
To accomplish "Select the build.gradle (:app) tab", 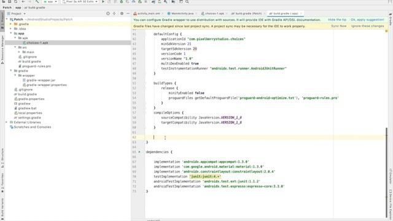I will tap(286, 14).
